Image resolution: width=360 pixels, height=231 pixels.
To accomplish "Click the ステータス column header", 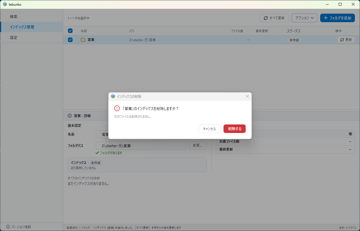I will [294, 31].
